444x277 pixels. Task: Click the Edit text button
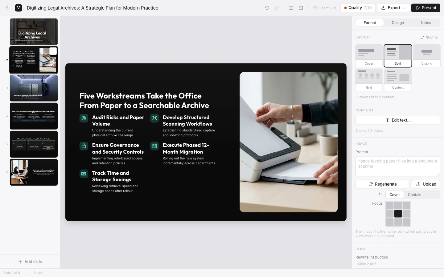398,120
